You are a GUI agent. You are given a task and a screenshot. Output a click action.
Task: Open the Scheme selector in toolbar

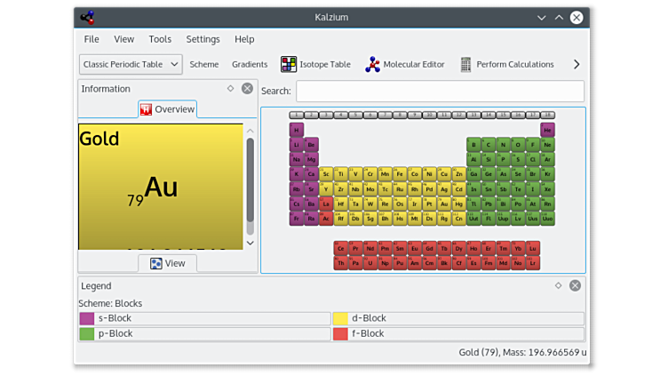pyautogui.click(x=203, y=64)
